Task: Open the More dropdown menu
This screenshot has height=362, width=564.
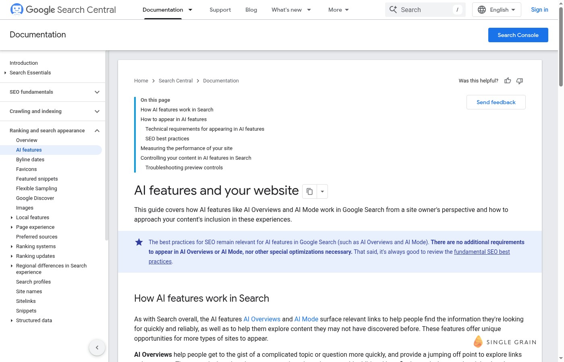Action: click(x=339, y=10)
